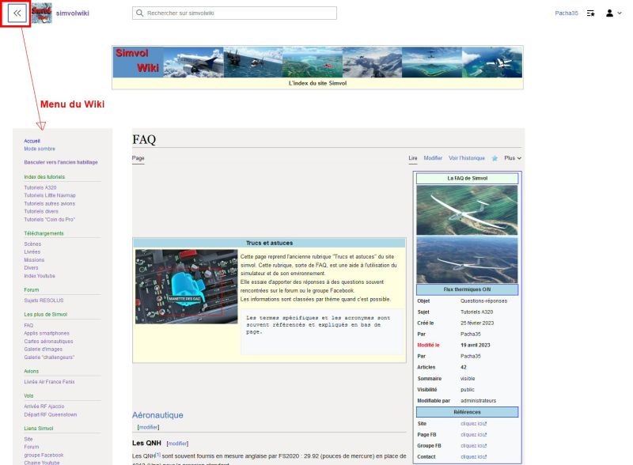Toggle Mode sombre in sidebar
This screenshot has height=465, width=633.
click(40, 149)
